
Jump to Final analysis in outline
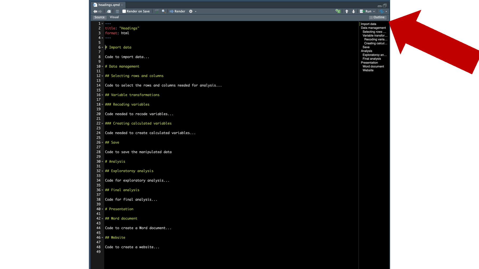372,59
